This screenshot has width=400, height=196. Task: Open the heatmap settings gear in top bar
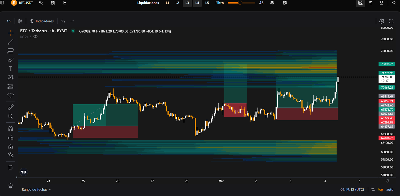tap(272, 3)
